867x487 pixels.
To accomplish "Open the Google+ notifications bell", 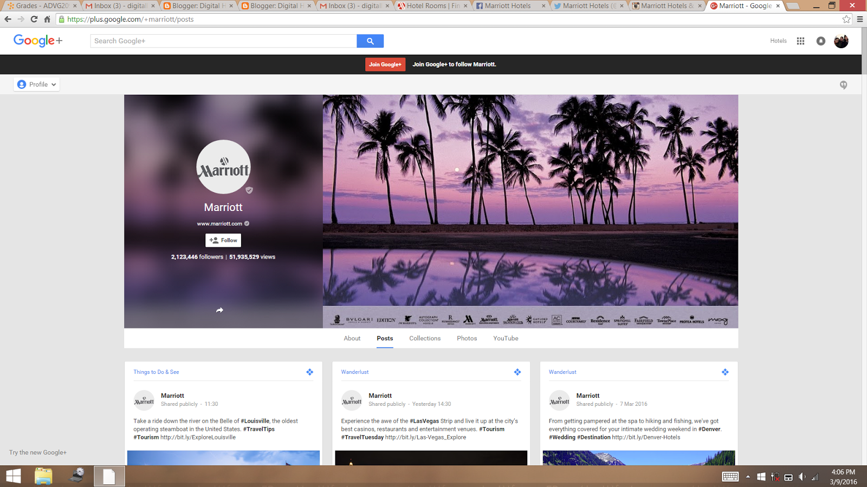I will 821,41.
